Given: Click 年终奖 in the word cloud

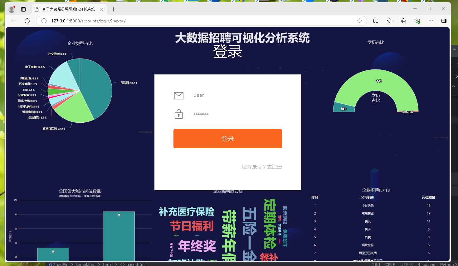Looking at the screenshot, I should point(197,246).
